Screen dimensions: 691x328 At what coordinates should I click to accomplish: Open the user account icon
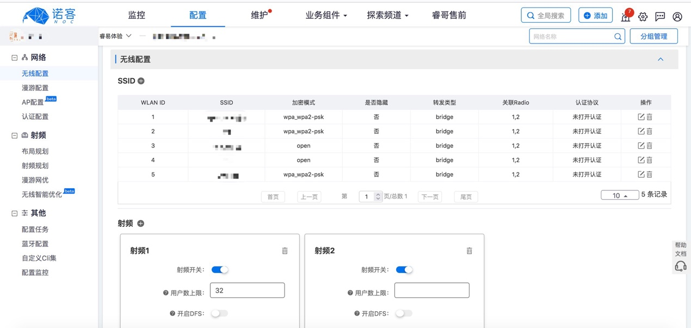click(x=677, y=16)
